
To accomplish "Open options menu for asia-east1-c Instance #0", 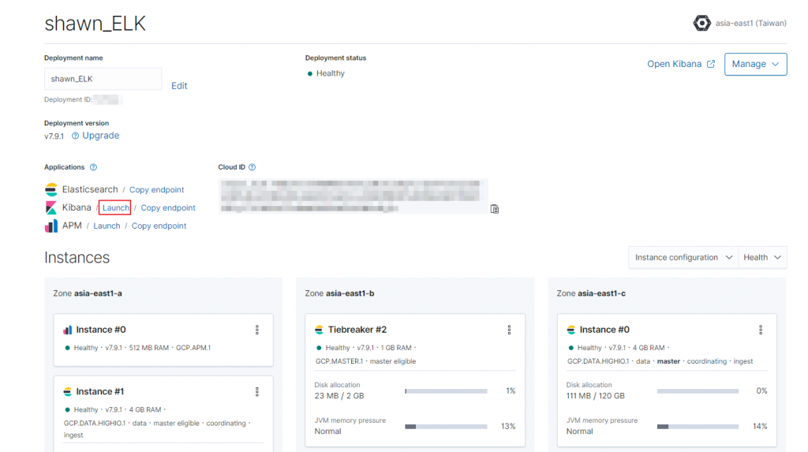I will coord(761,330).
